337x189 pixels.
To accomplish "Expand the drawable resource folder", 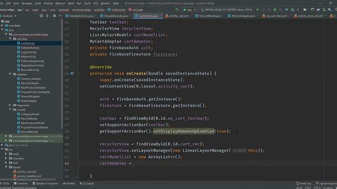I will click(6, 159).
